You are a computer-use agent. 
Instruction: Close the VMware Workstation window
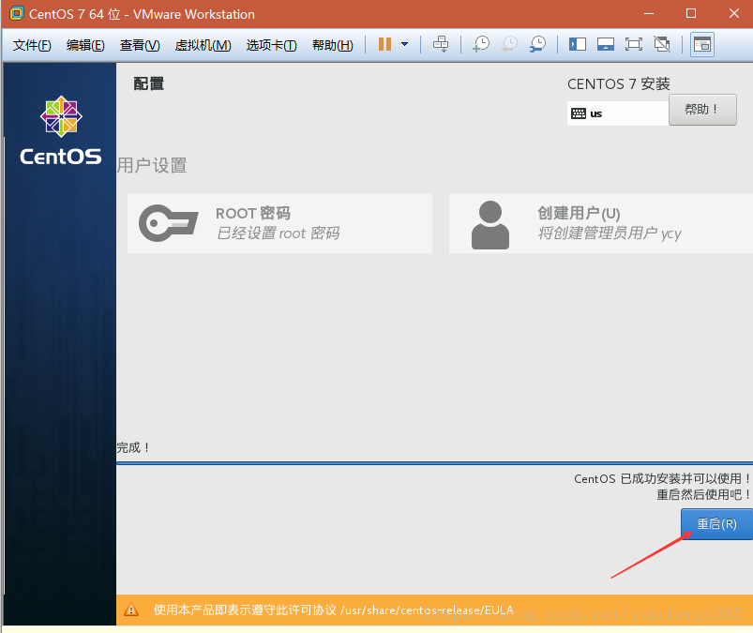(x=734, y=13)
